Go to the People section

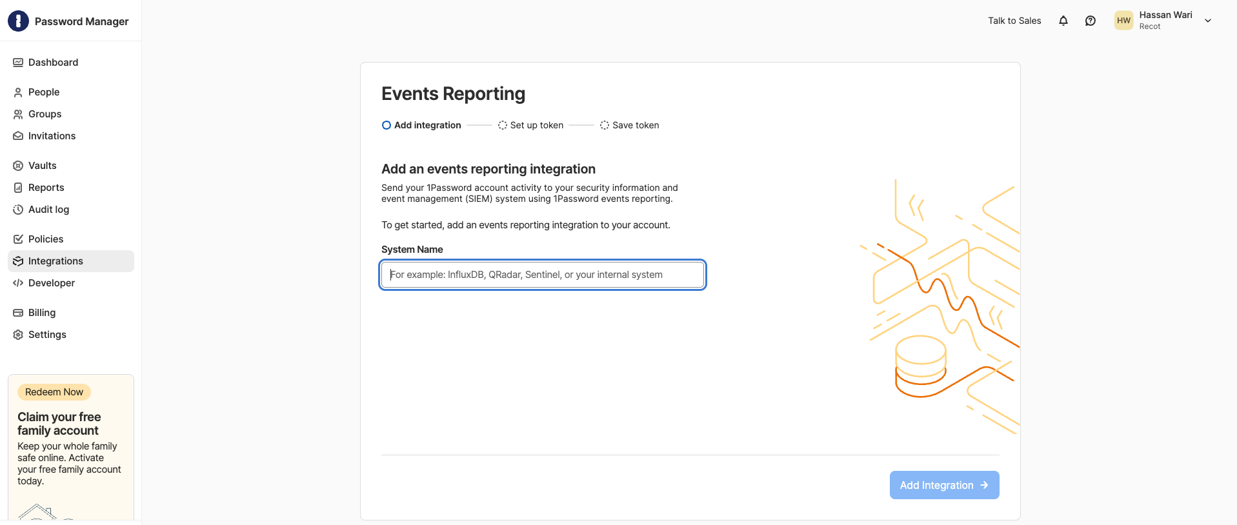tap(71, 92)
